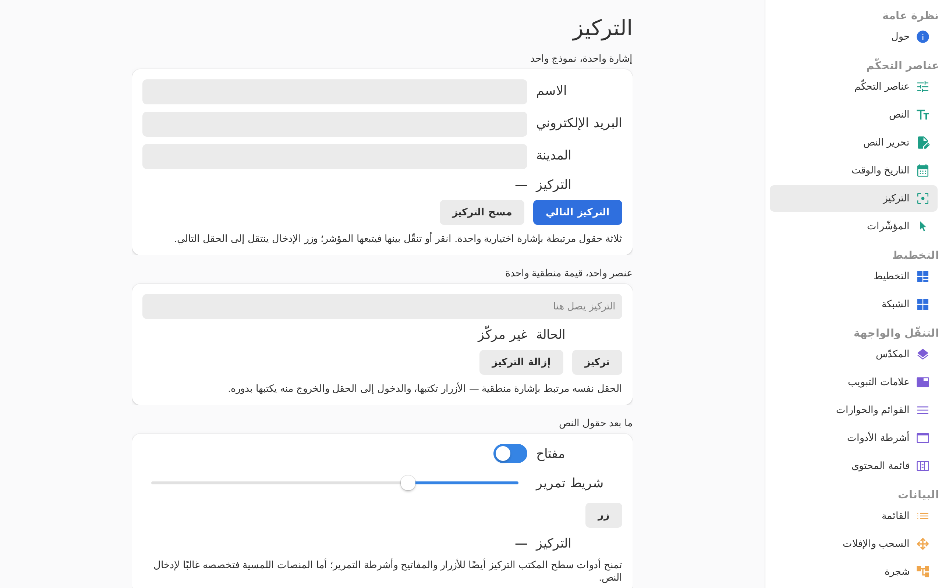Select the عناصر التحكّم sliders icon
942x588 pixels.
click(x=922, y=86)
